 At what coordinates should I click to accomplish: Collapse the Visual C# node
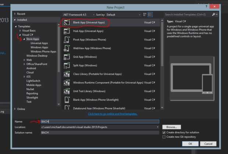pyautogui.click(x=20, y=35)
